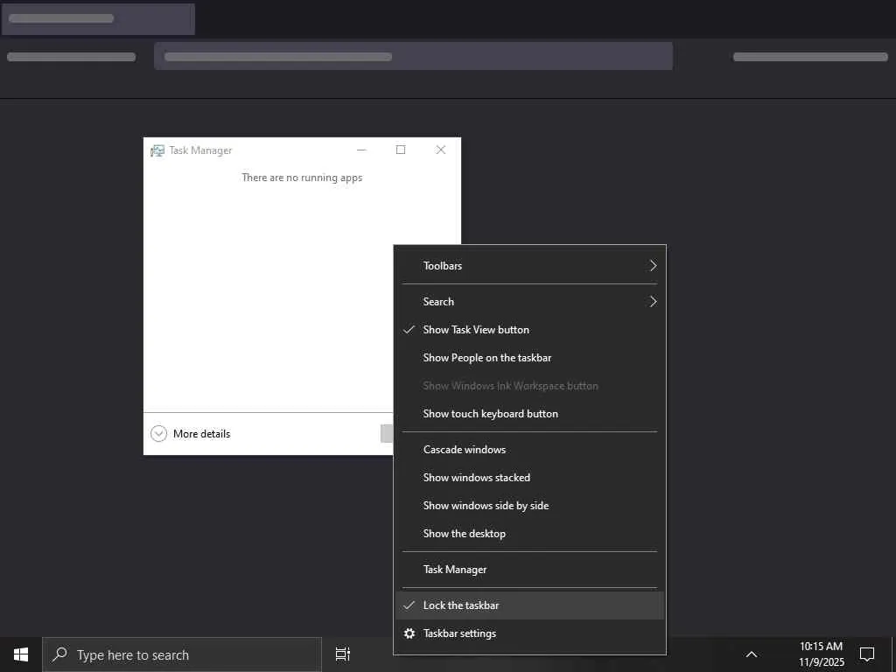
Task: Choose Show windows side by side
Action: [x=529, y=506]
